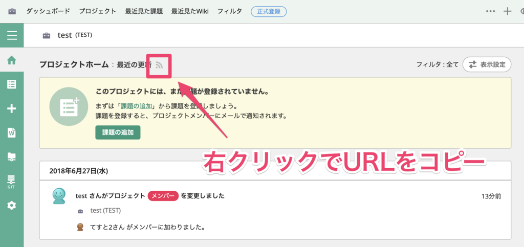
Task: Click the RSS feed icon beside 最近の更新
Action: click(159, 65)
